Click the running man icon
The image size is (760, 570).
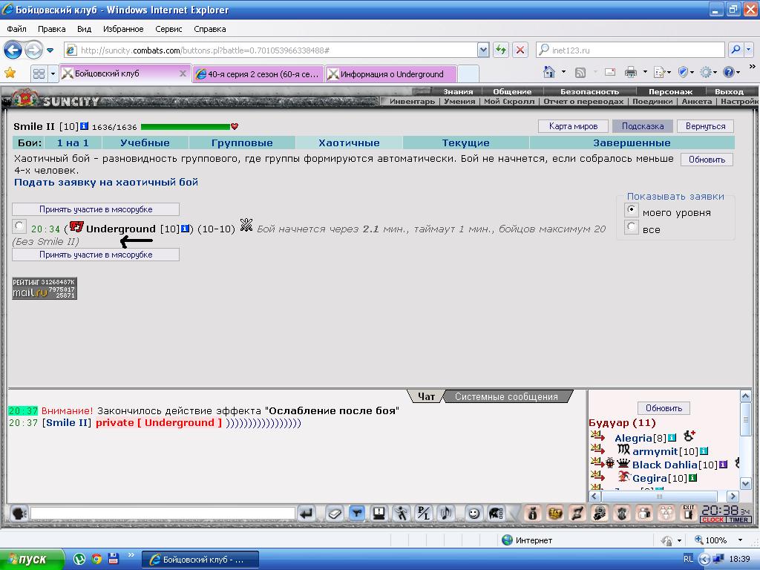coord(402,513)
